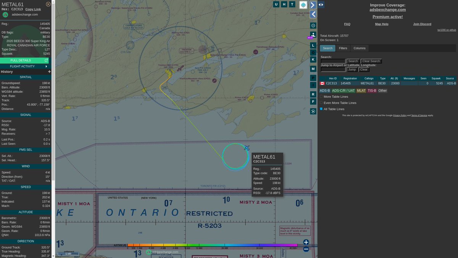This screenshot has width=458, height=258.
Task: Click the Clear Search button
Action: click(x=371, y=61)
